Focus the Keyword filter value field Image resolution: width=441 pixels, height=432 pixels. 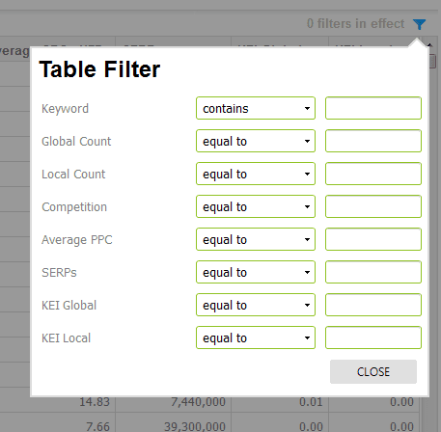(373, 108)
